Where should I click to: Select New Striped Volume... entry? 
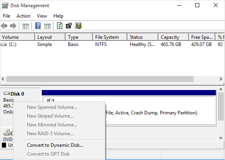(59, 116)
